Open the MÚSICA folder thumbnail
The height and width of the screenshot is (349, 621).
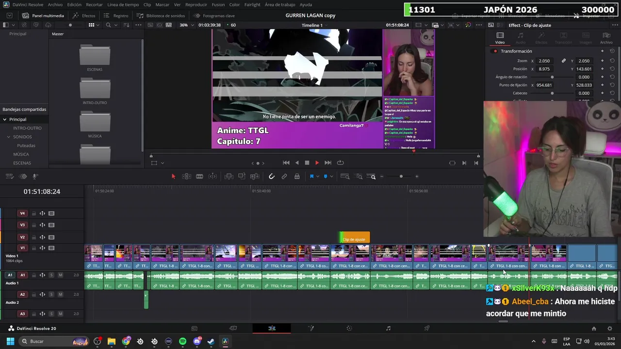pyautogui.click(x=95, y=121)
